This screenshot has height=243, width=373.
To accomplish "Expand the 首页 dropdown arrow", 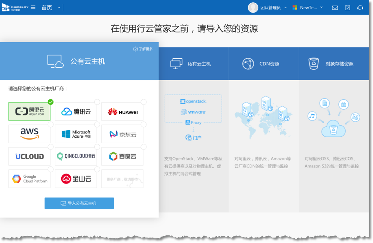I will coord(59,7).
